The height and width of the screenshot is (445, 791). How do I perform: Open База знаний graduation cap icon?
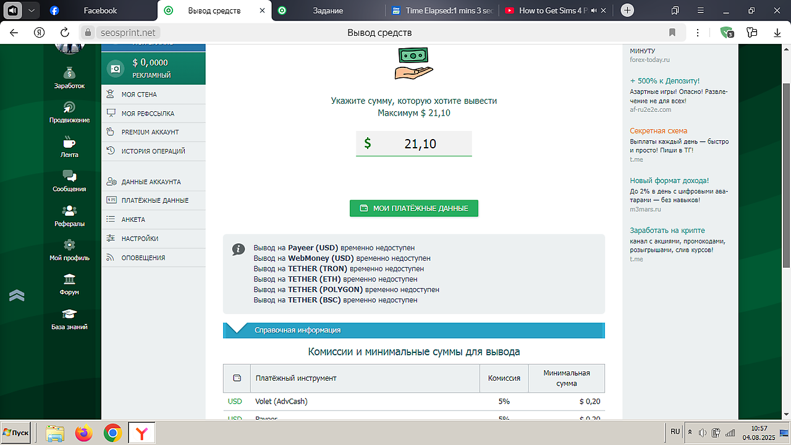pyautogui.click(x=69, y=315)
